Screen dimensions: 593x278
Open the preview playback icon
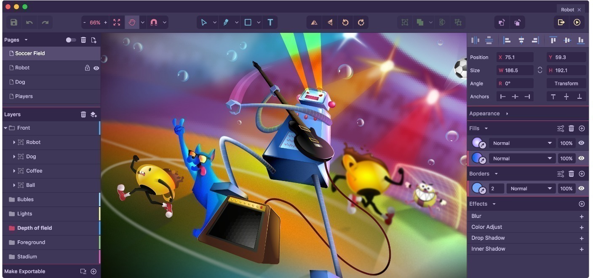[x=577, y=22]
